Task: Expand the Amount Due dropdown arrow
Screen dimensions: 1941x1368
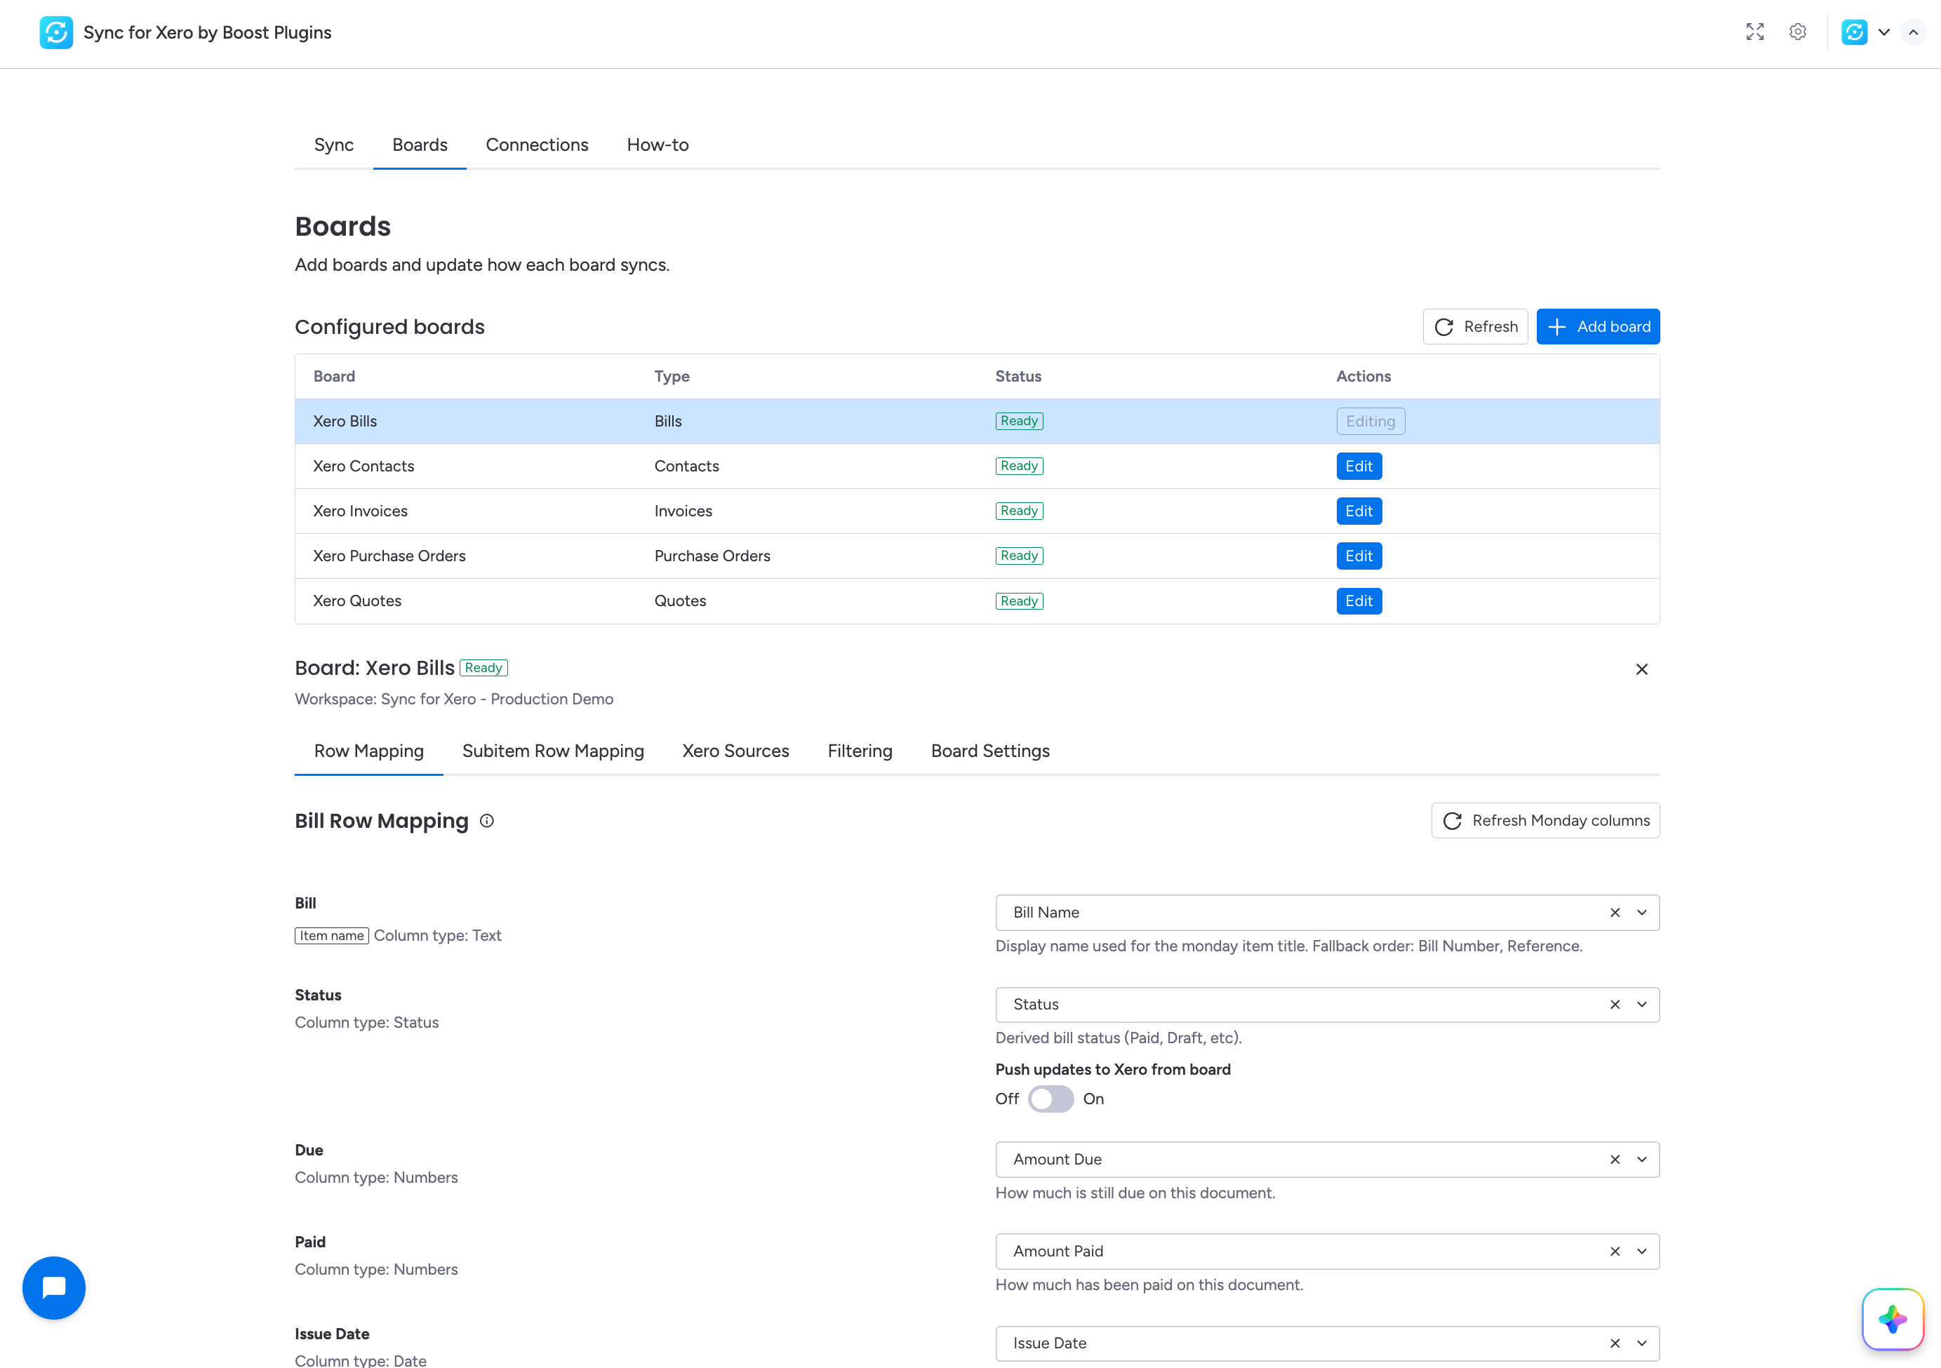Action: tap(1642, 1160)
